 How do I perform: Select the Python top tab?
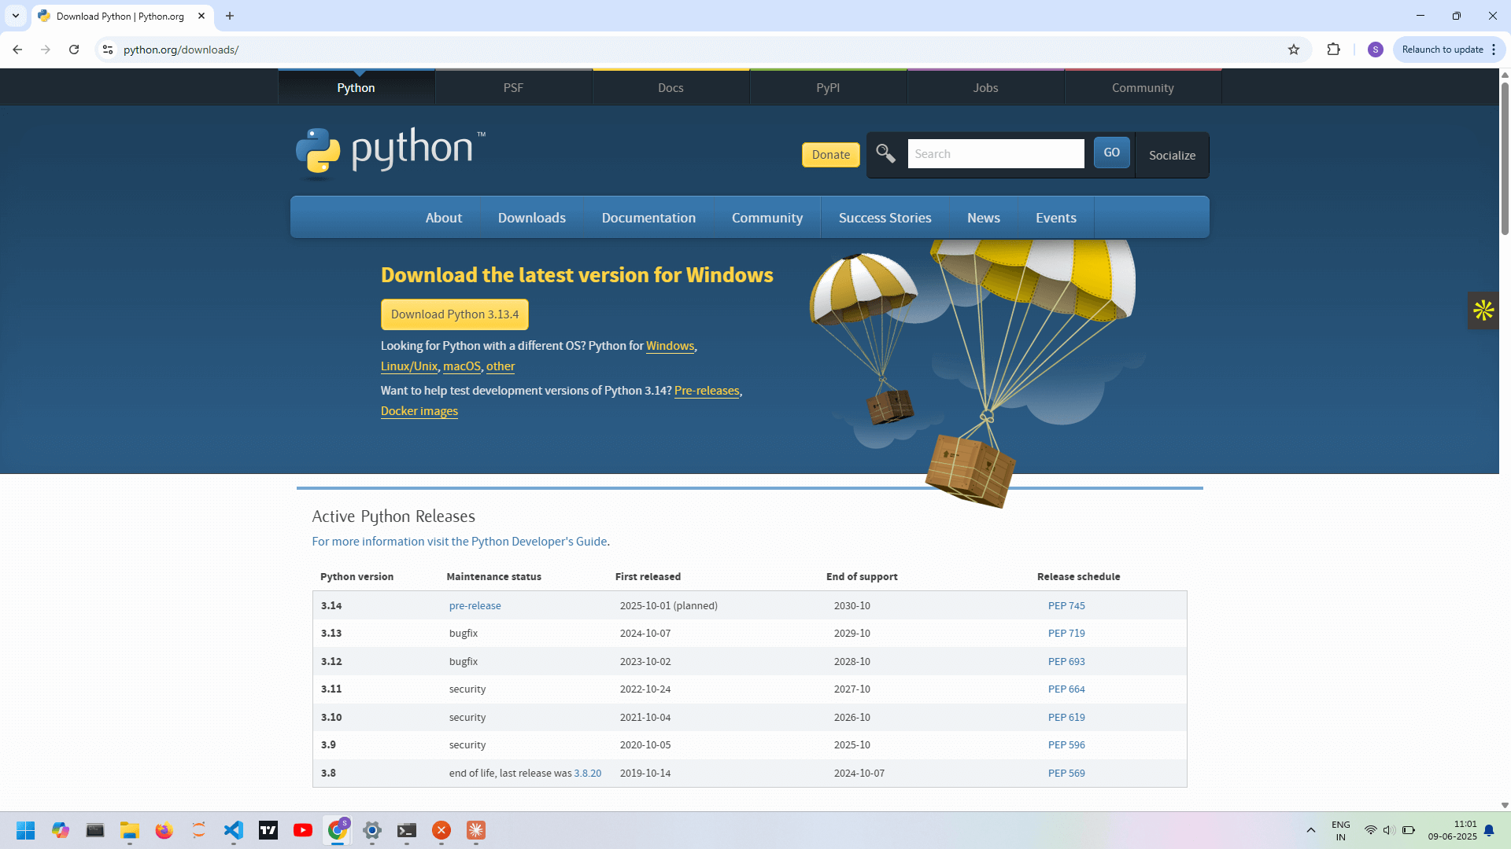[357, 87]
